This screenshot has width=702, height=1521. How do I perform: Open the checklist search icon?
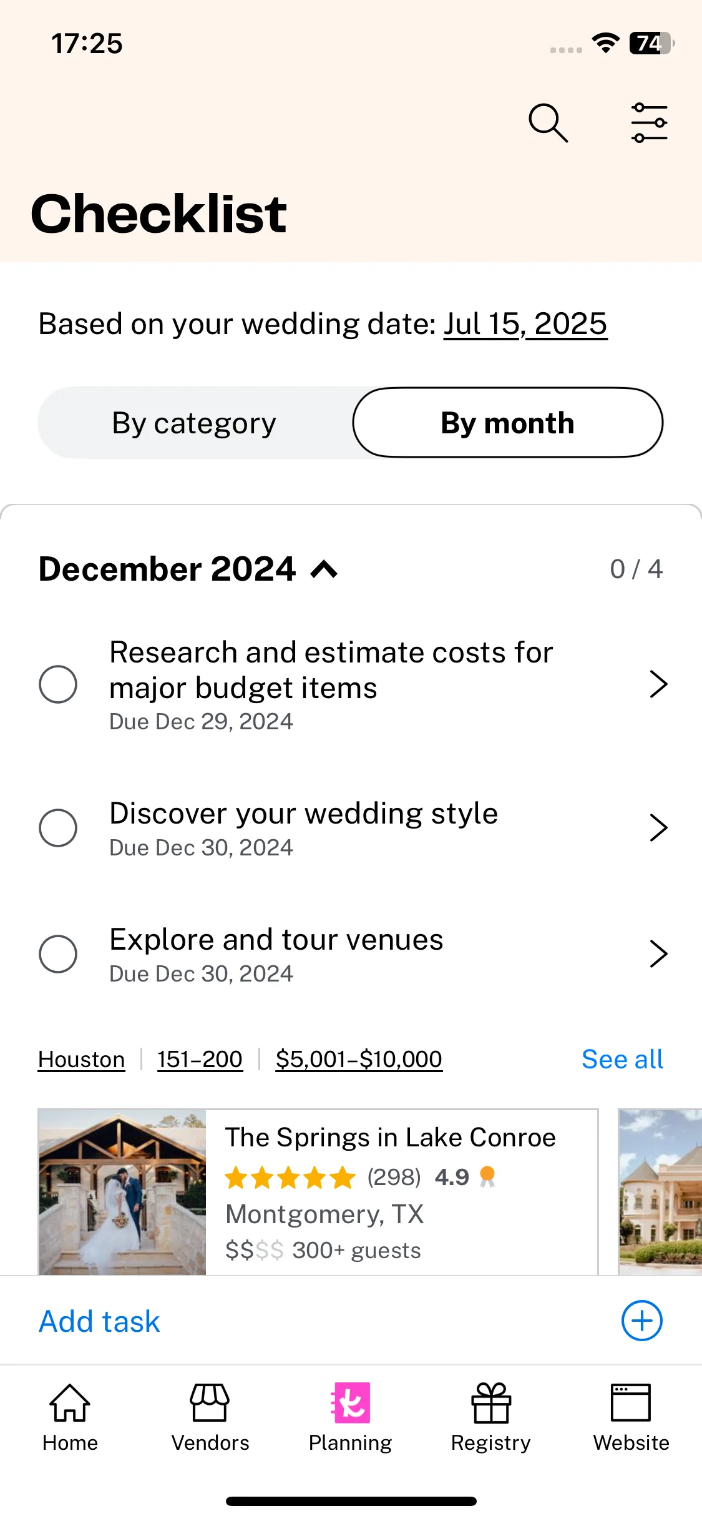(x=548, y=123)
